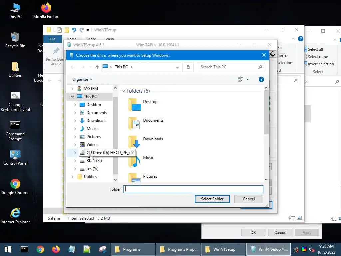Screen dimensions: 341x256
Task: Refresh the This PC location
Action: [188, 67]
